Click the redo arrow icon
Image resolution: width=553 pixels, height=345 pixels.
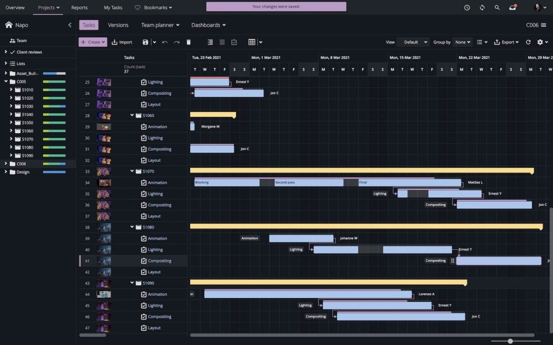click(x=177, y=42)
